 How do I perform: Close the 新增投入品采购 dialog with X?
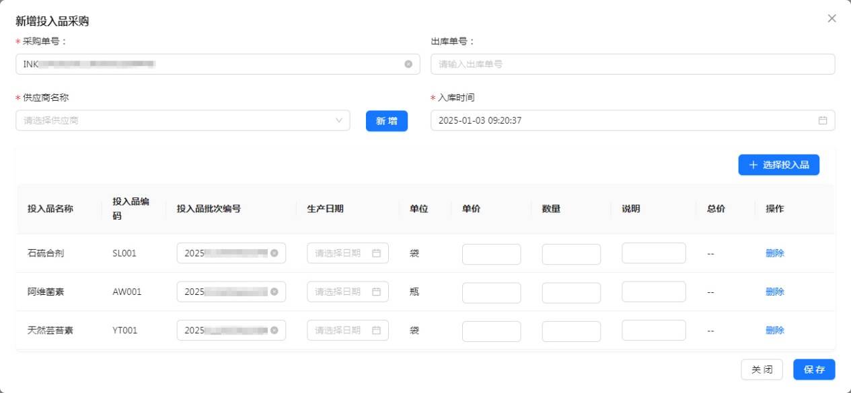831,19
